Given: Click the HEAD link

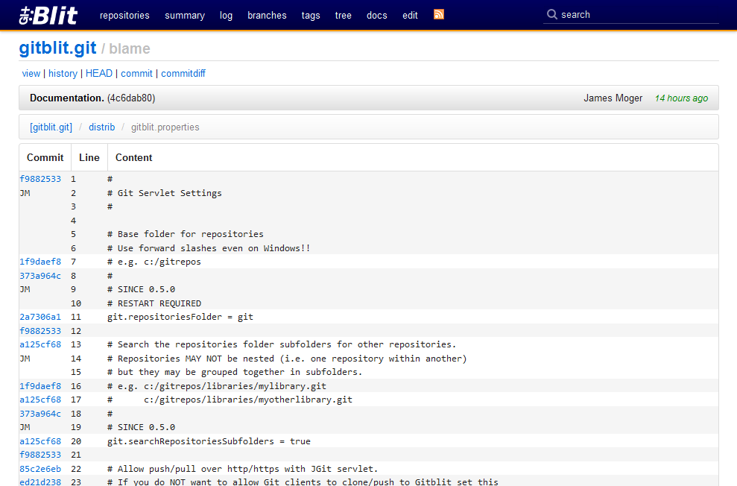Looking at the screenshot, I should tap(98, 73).
